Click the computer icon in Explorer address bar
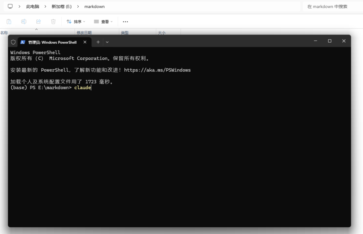363x234 pixels. 10,6
